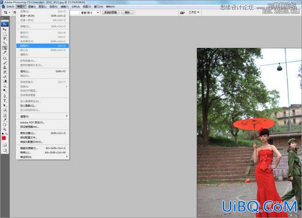The image size is (302, 218).
Task: Choose 定义图案(Q)... menu item
Action: [x=42, y=106]
